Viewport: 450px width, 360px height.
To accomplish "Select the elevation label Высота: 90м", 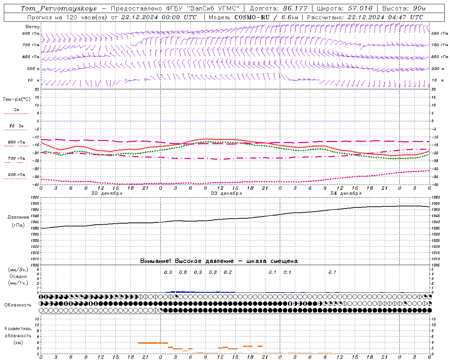I will 404,8.
